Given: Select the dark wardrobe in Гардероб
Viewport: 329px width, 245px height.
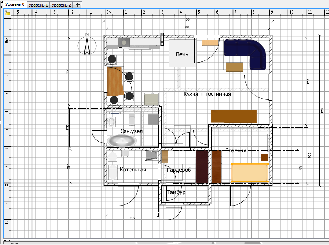Looking at the screenshot, I should tap(202, 166).
